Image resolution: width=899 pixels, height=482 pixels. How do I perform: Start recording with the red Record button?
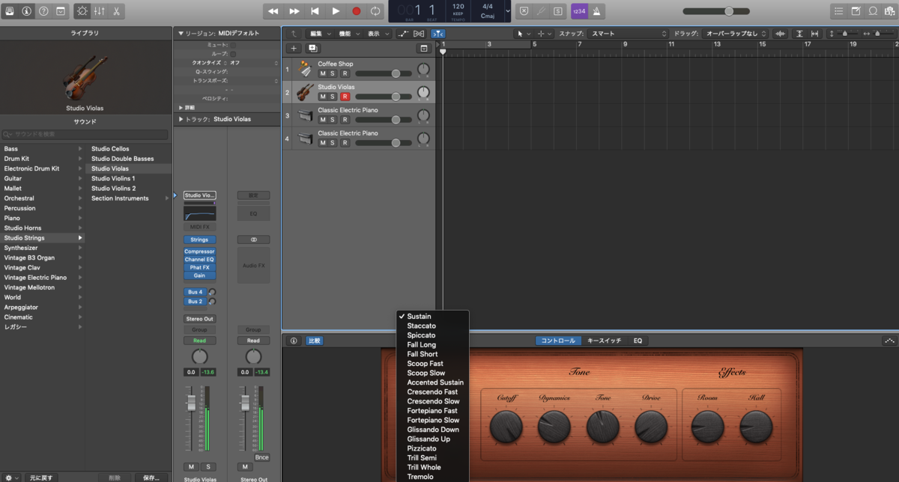tap(357, 11)
